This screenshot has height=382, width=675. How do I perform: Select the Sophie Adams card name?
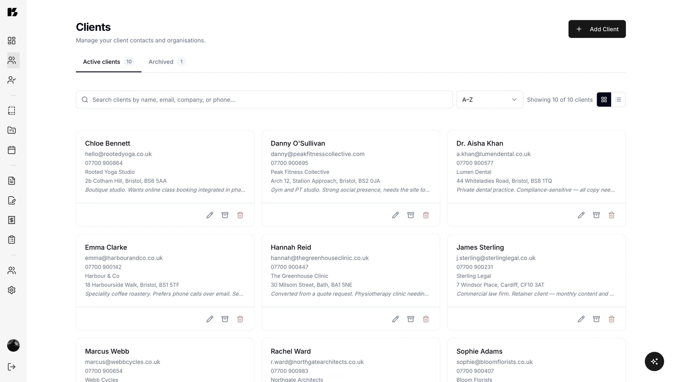pyautogui.click(x=479, y=351)
